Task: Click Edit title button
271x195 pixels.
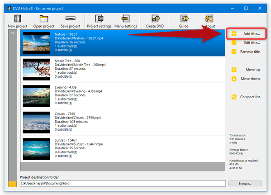Action: (246, 43)
